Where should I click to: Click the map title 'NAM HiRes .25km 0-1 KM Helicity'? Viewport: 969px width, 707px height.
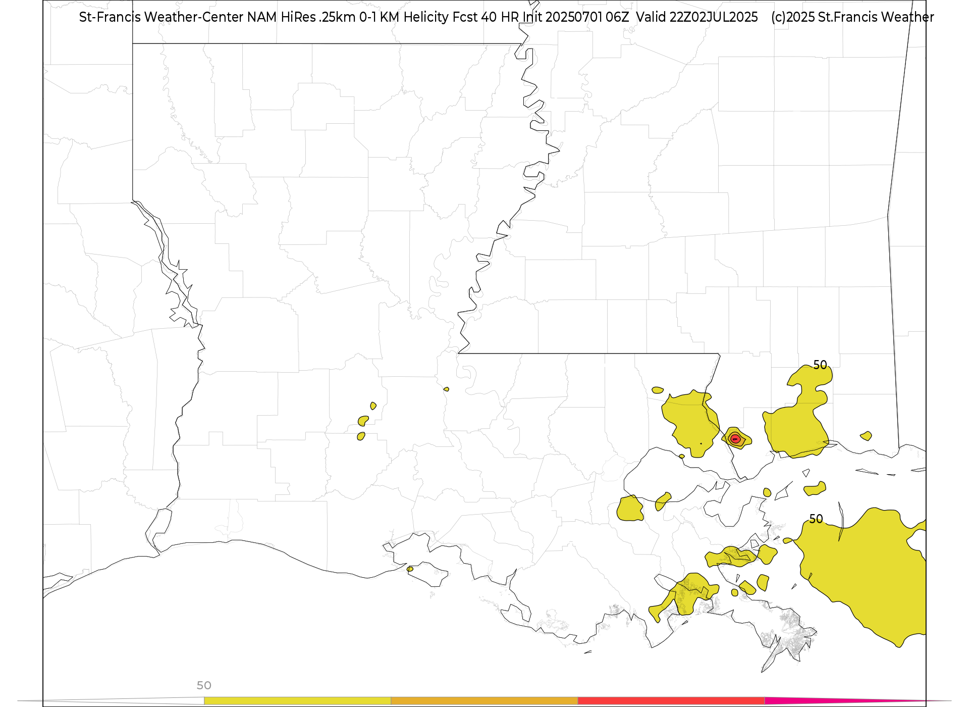point(348,17)
